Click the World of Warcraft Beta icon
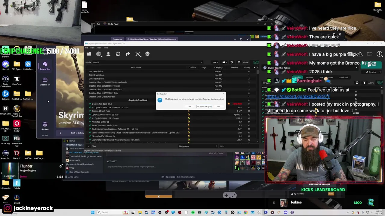The width and height of the screenshot is (385, 216). click(x=17, y=111)
